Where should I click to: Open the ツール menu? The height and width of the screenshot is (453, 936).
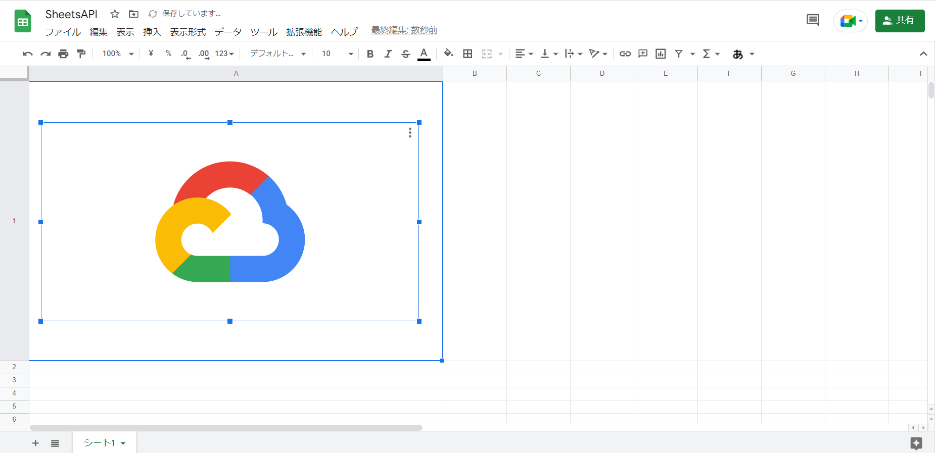[x=264, y=32]
